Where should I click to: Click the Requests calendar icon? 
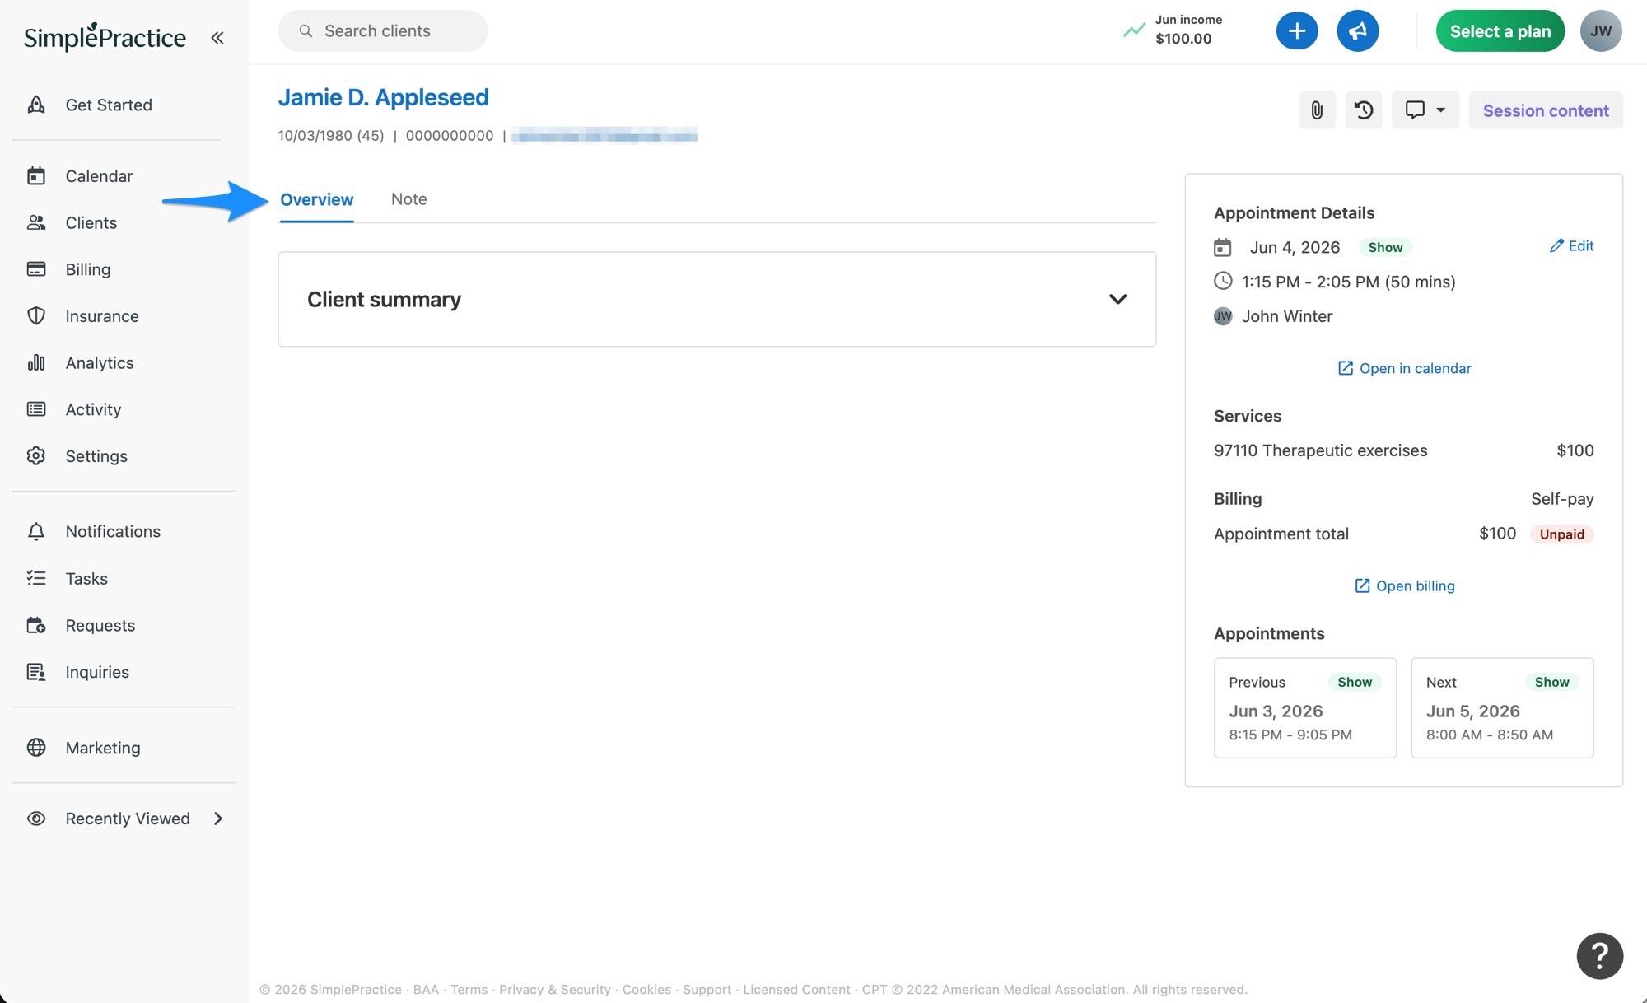click(36, 625)
